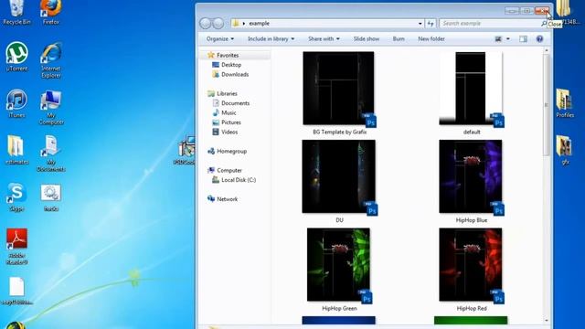Screen dimensions: 585x329
Task: Launch the Skype desktop shortcut
Action: point(16,197)
